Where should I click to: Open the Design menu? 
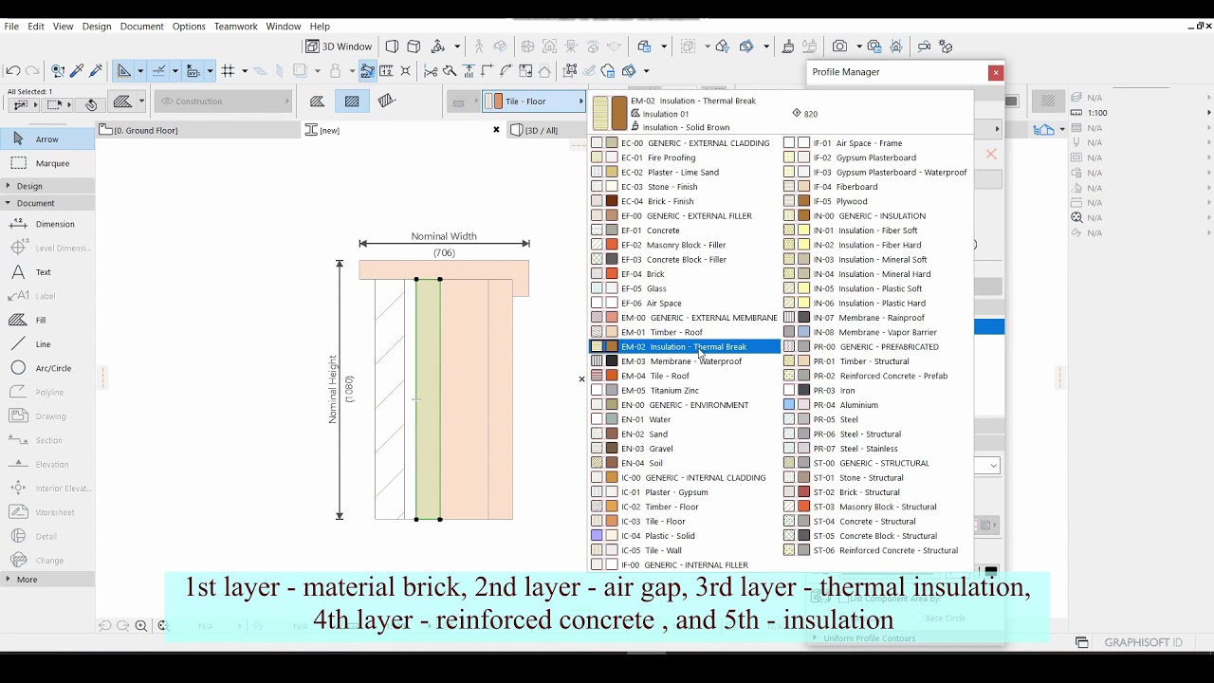pyautogui.click(x=96, y=27)
